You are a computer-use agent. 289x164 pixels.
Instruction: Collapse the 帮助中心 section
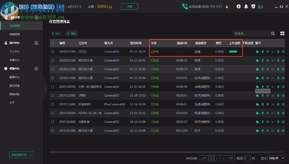click(x=36, y=68)
